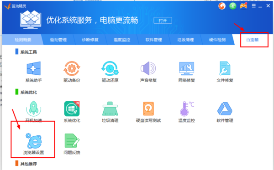Screen dimensions: 274x170
Task: Go to the 温度监控 tab
Action: [122, 40]
